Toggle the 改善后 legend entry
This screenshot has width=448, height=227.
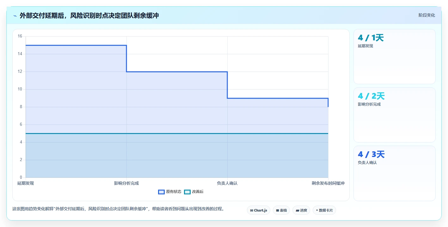[194, 192]
